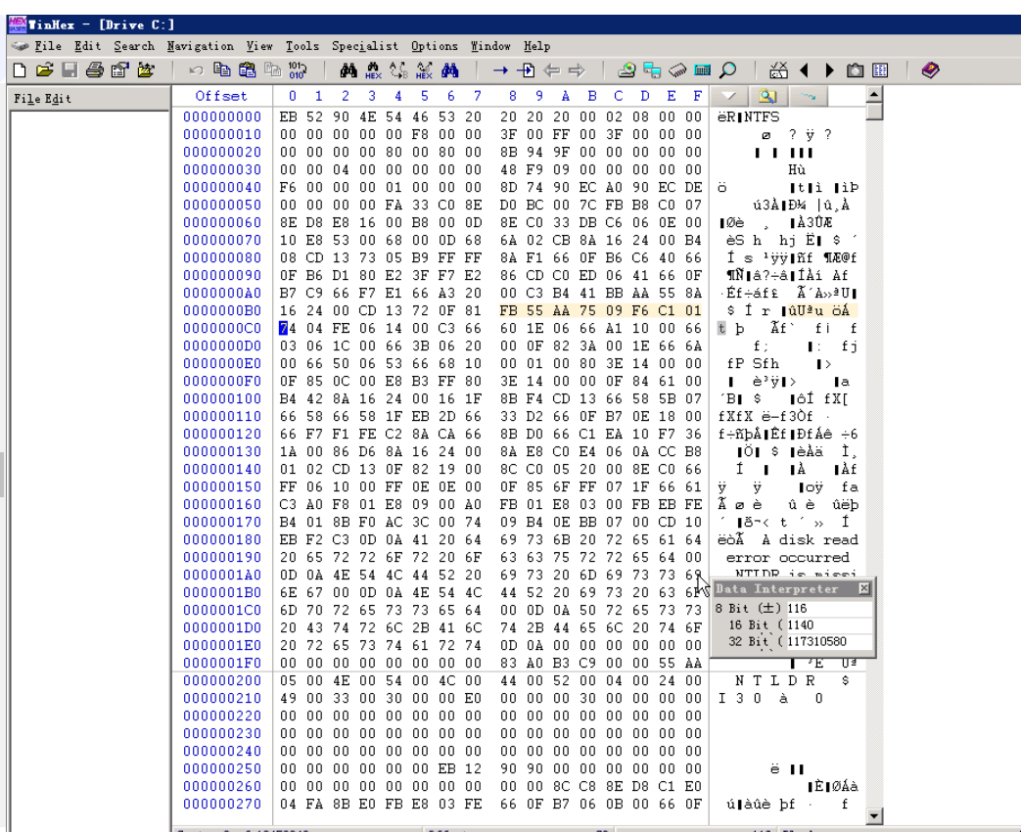Click the clipboard Paste icon
This screenshot has width=1021, height=832.
[x=247, y=70]
